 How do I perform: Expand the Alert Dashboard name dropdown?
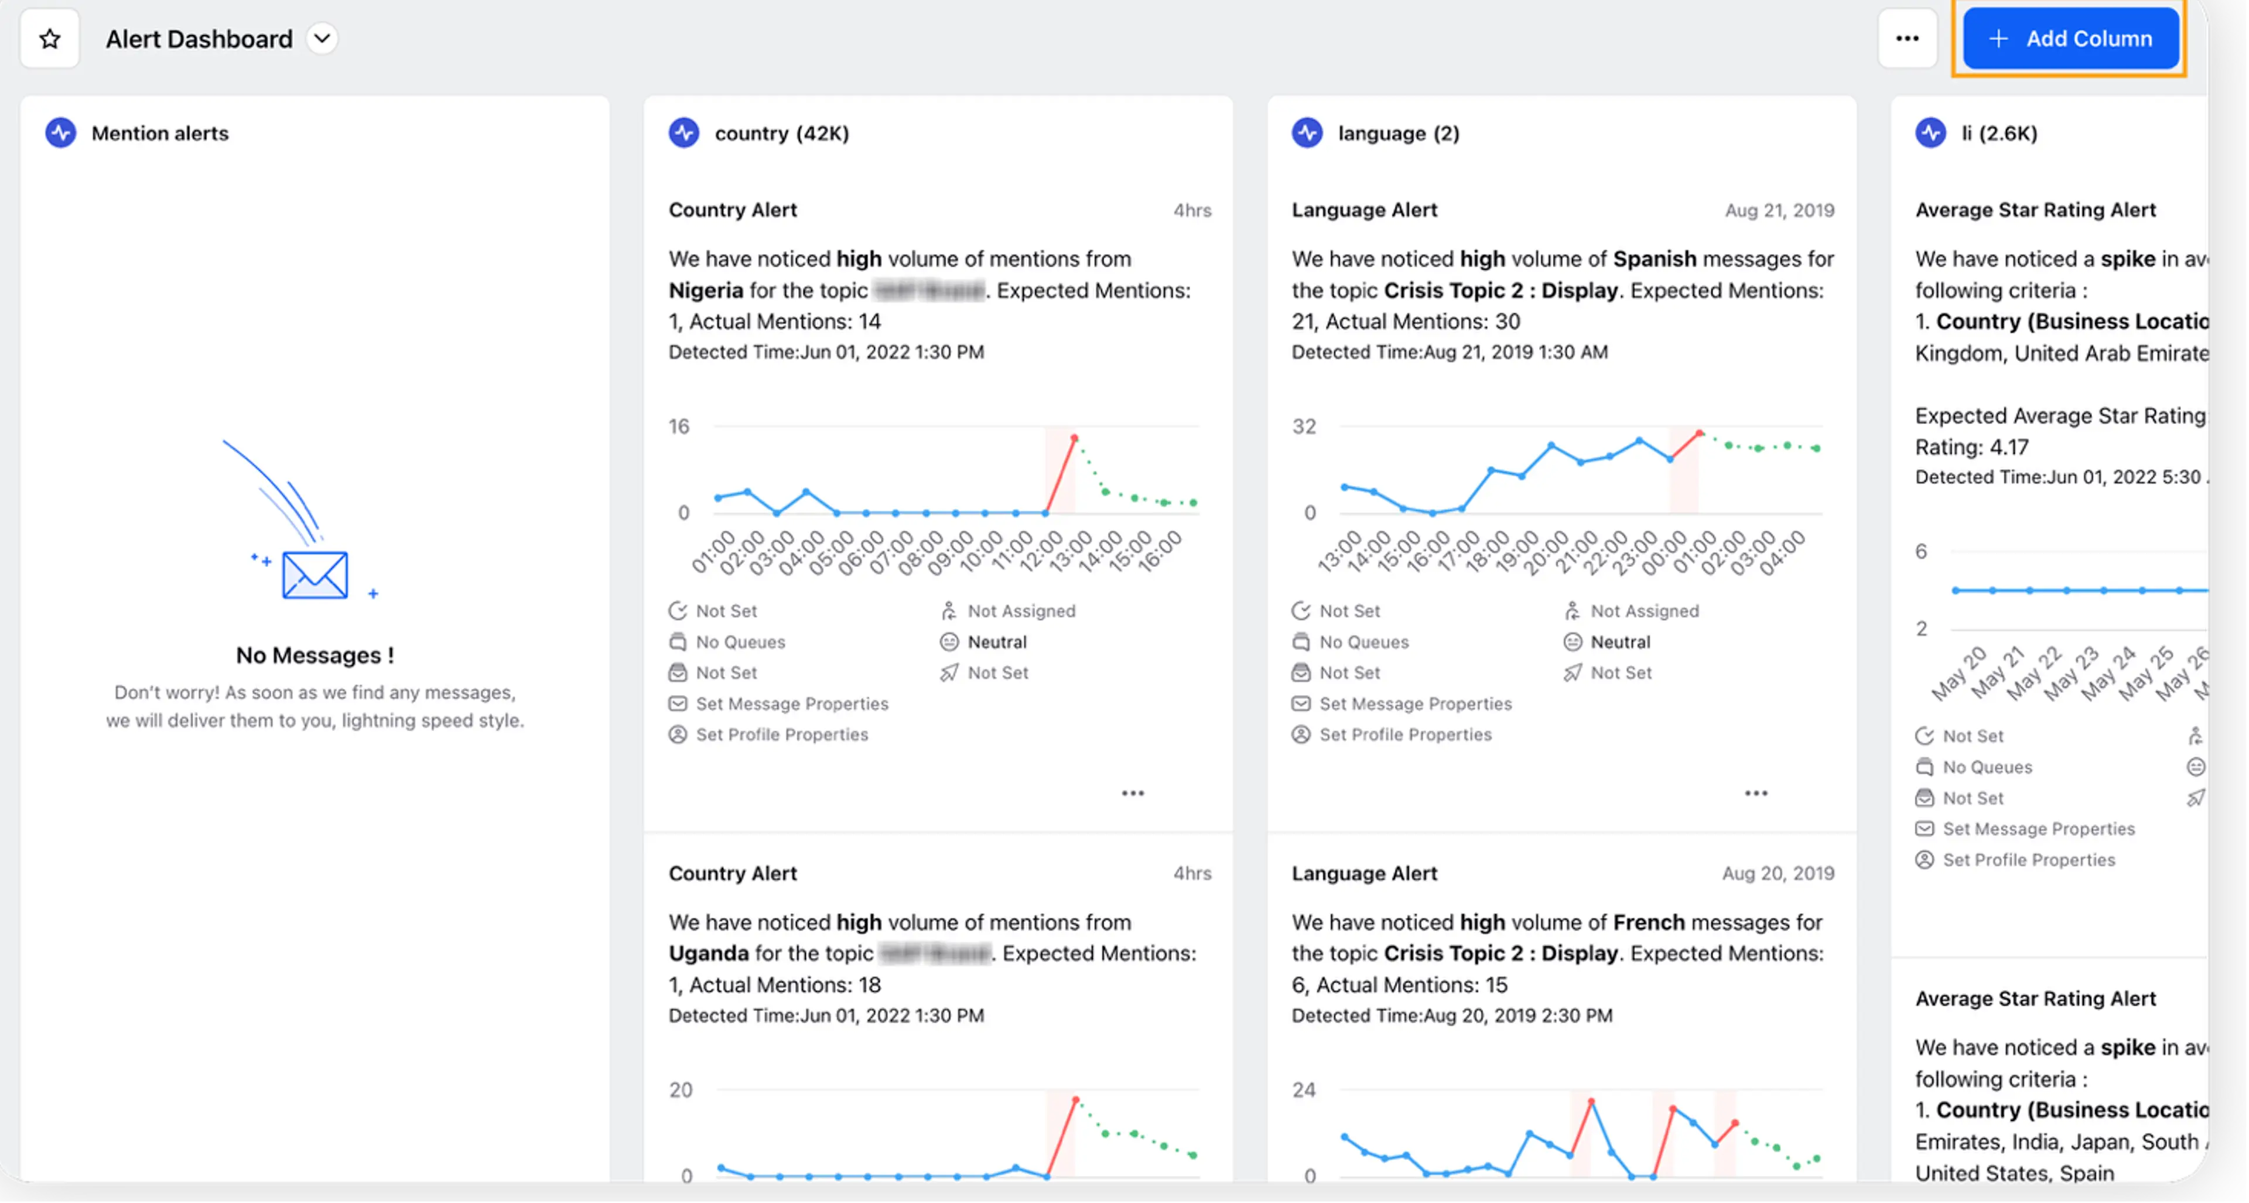(322, 39)
